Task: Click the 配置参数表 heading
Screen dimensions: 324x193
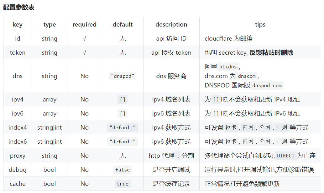Action: pyautogui.click(x=18, y=7)
